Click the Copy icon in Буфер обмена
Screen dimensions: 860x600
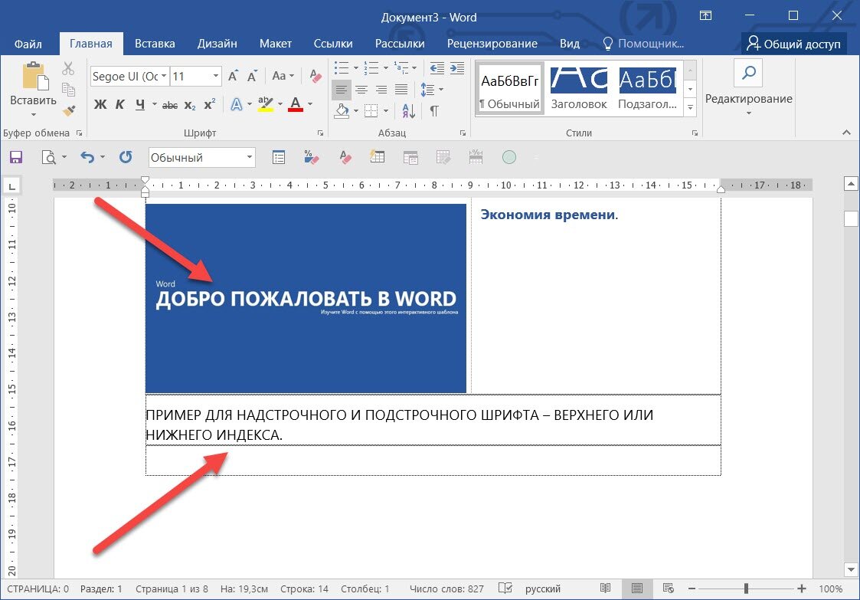point(68,89)
